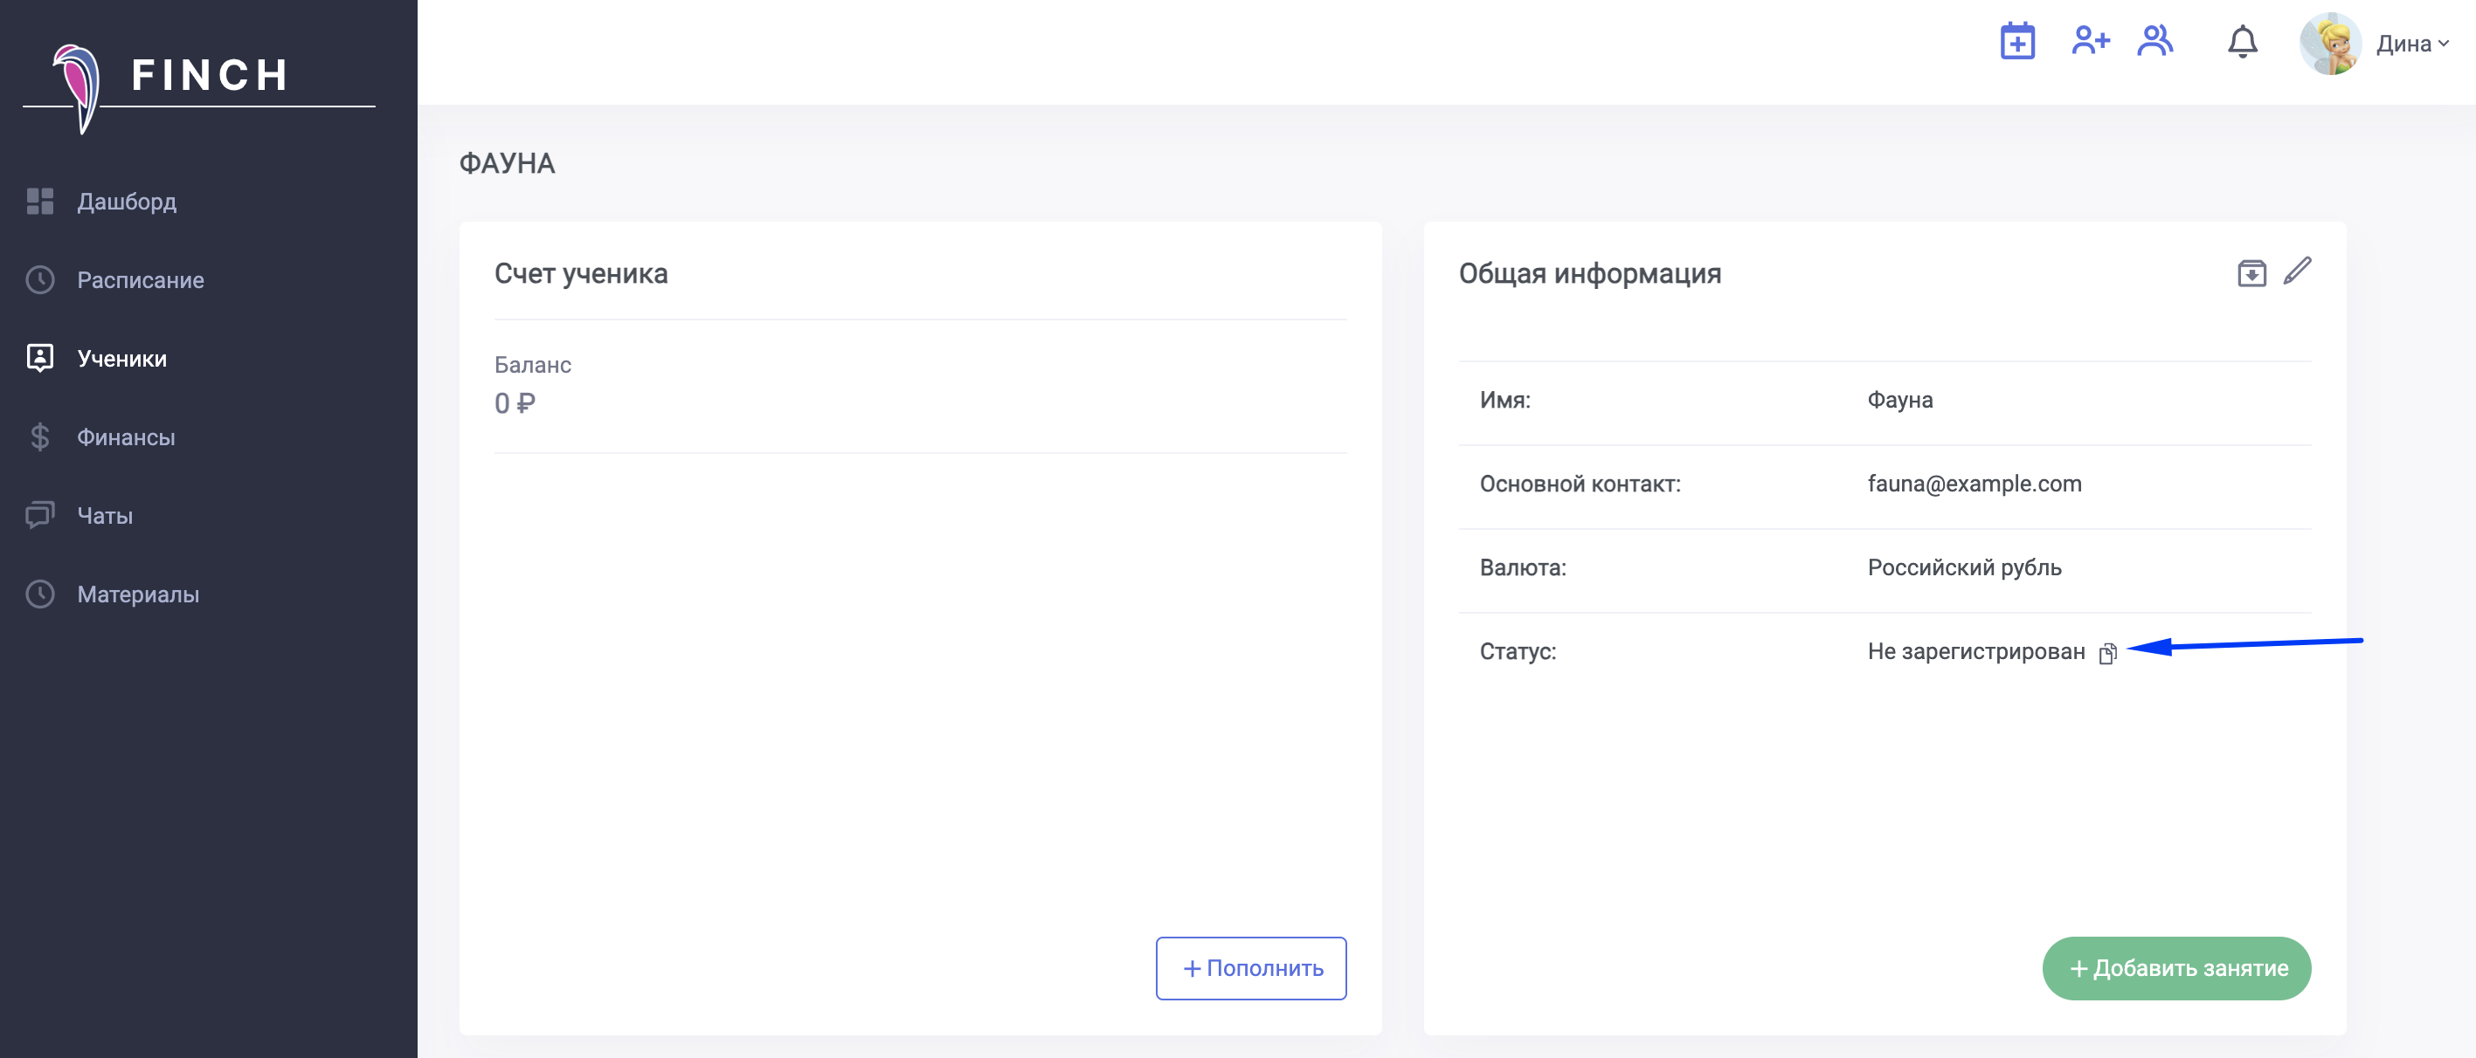Image resolution: width=2476 pixels, height=1058 pixels.
Task: Click the user avatar thumbnail
Action: [x=2330, y=45]
